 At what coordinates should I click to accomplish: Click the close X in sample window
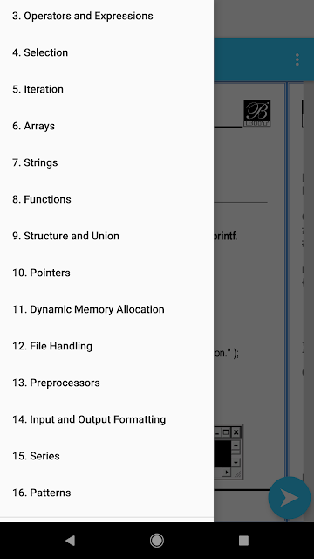pos(235,432)
